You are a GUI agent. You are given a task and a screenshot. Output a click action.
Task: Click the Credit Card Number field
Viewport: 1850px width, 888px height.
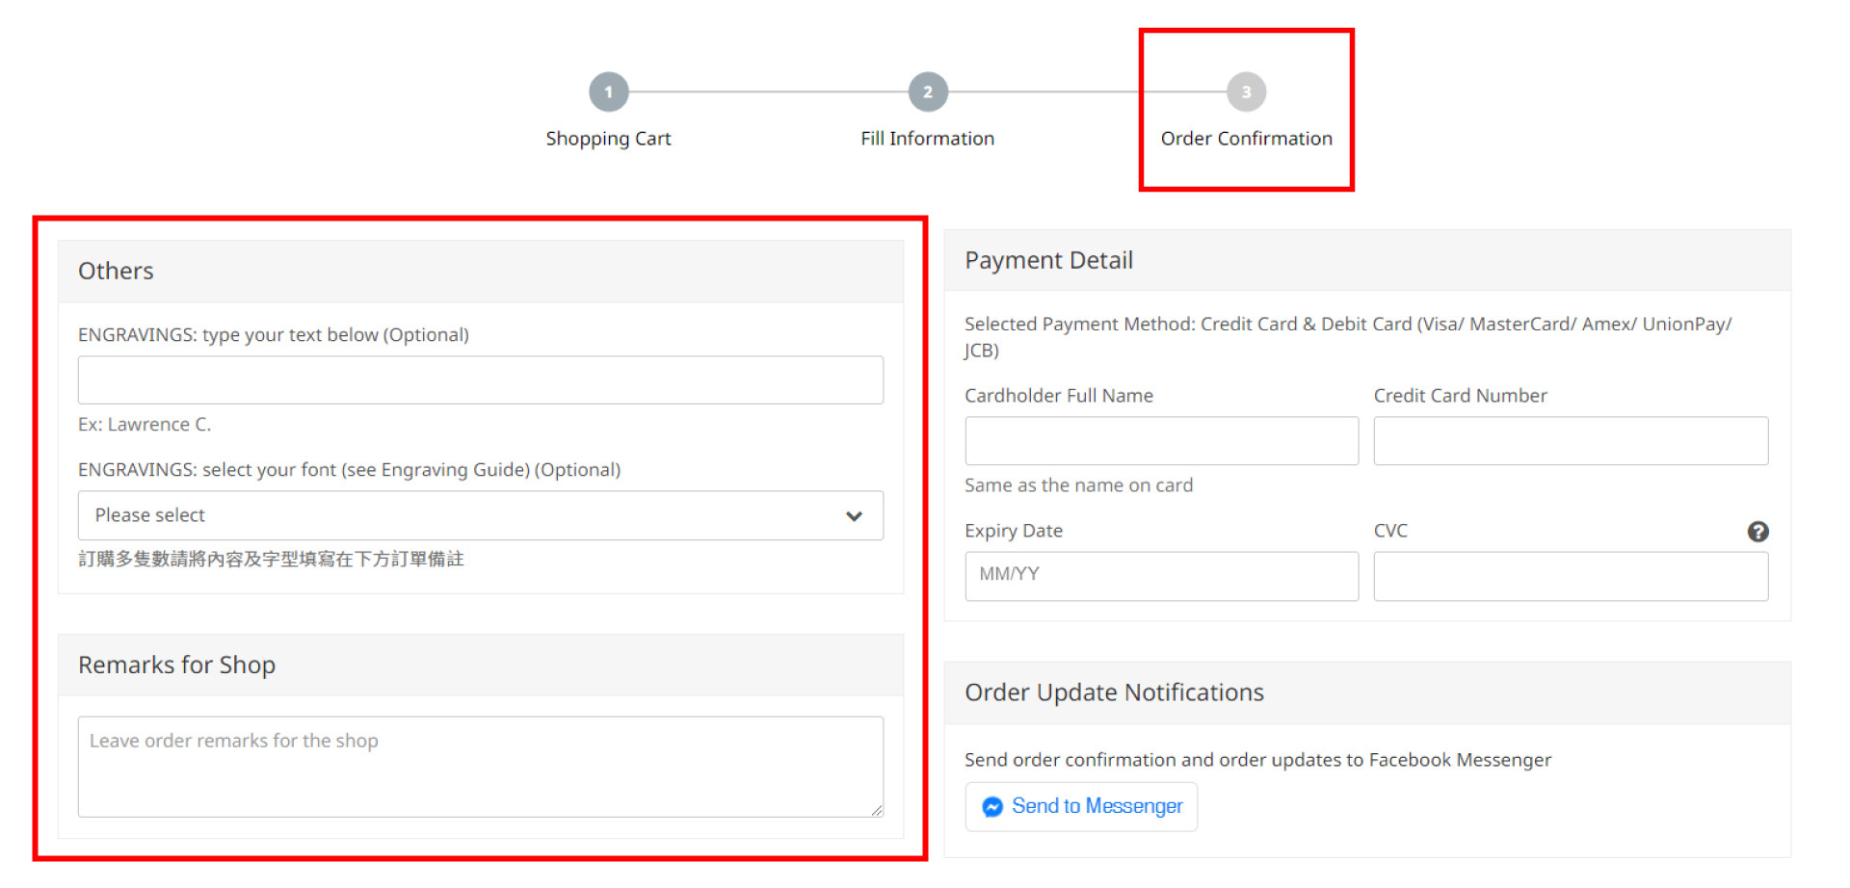click(1571, 441)
